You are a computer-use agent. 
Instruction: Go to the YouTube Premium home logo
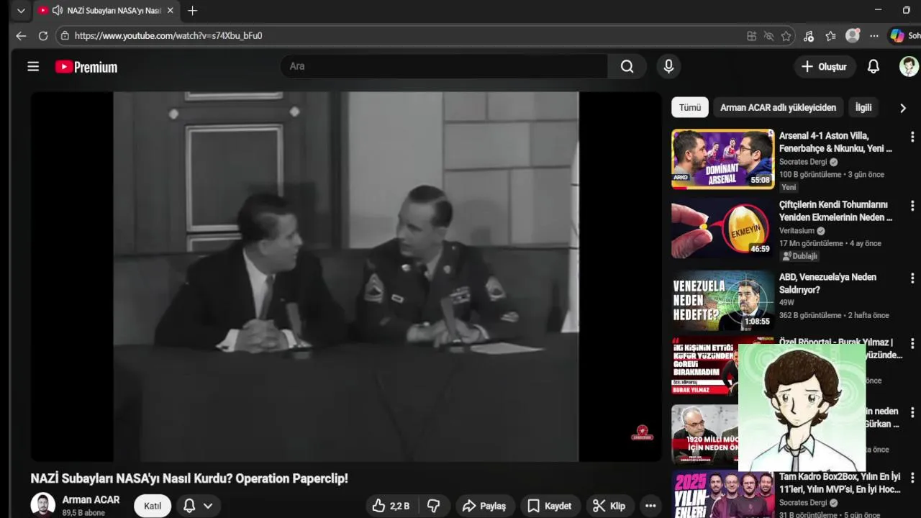86,67
